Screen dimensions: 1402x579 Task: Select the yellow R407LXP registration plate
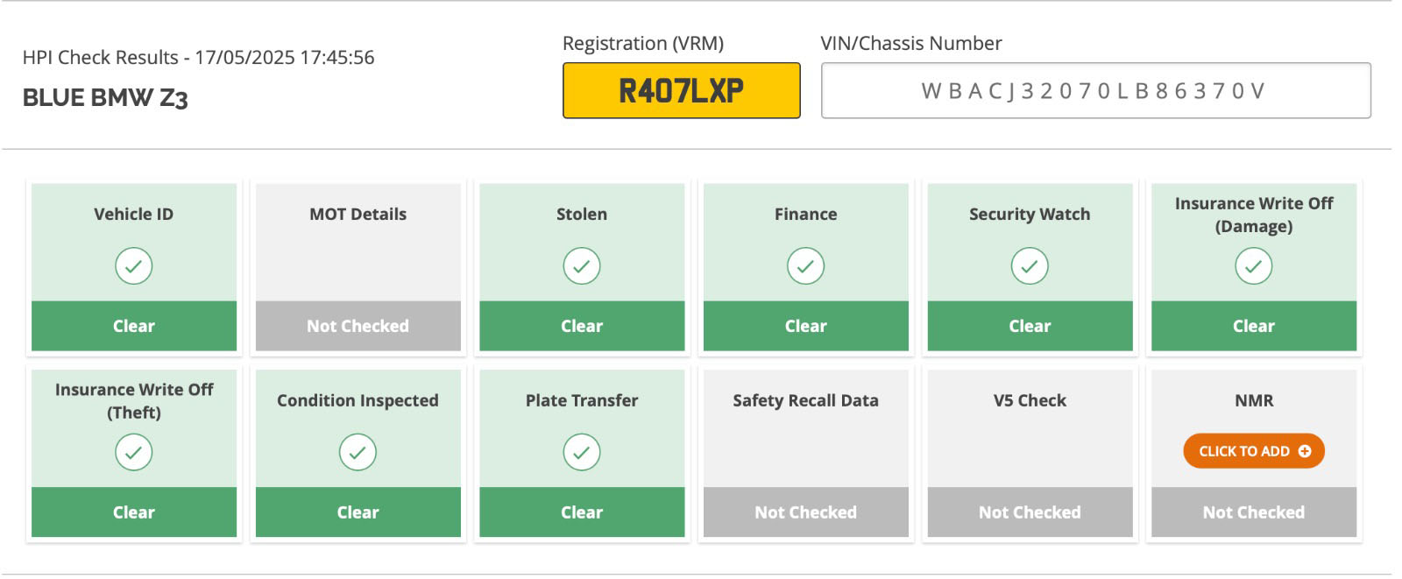682,90
